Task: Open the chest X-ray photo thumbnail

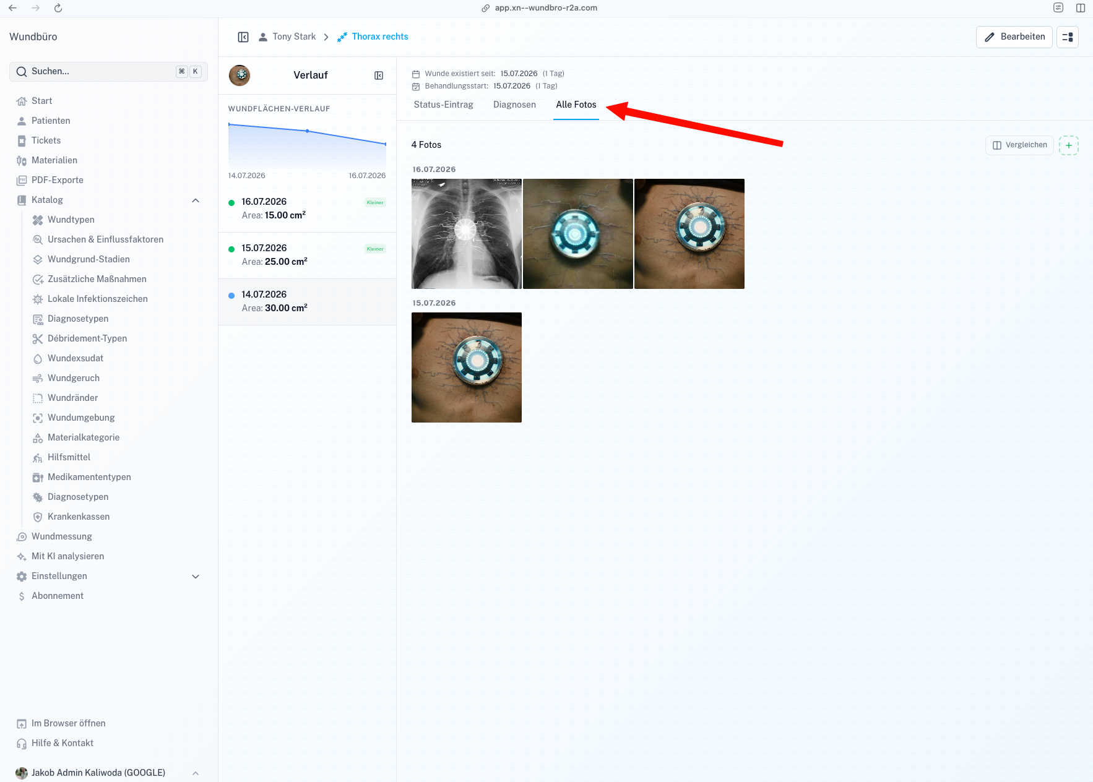Action: tap(467, 234)
